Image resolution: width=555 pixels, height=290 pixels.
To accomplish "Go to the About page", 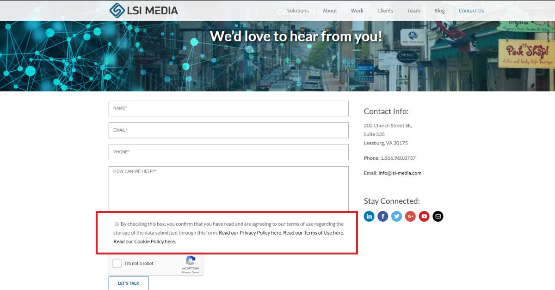I will 330,11.
